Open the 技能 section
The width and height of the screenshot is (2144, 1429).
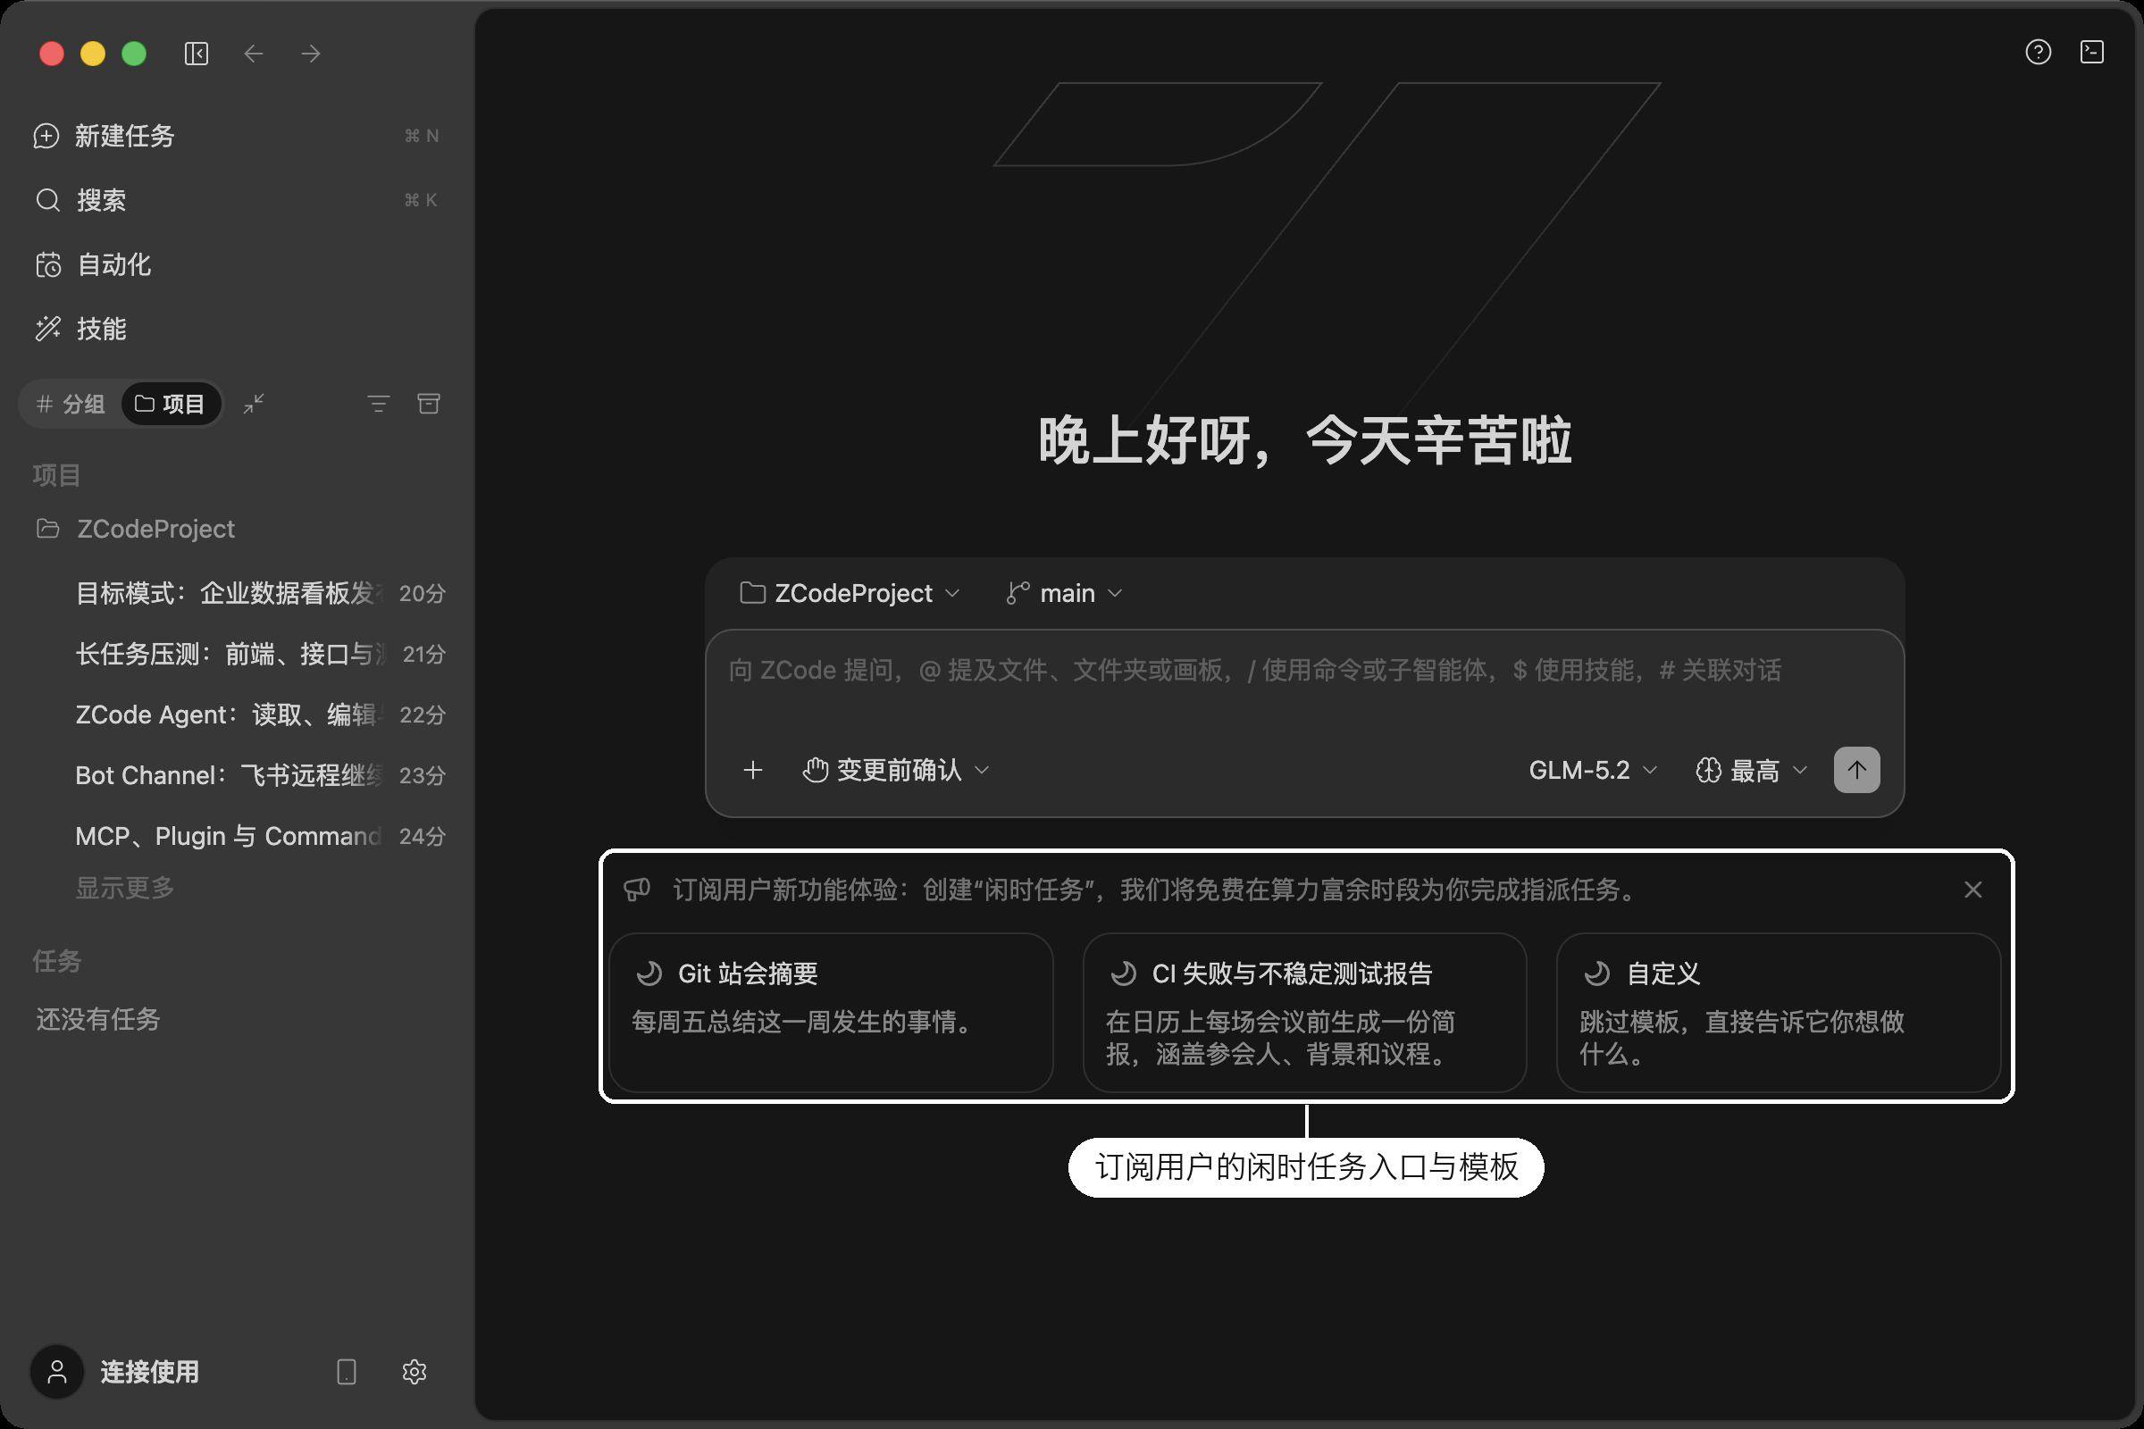[x=237, y=328]
